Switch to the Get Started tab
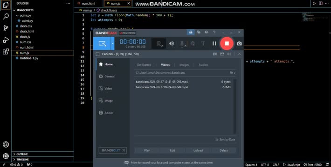Image resolution: width=331 pixels, height=167 pixels. [x=144, y=64]
